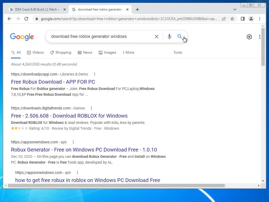Reload the current Google search page
Viewport: 269px width, 202px height.
(x=26, y=19)
